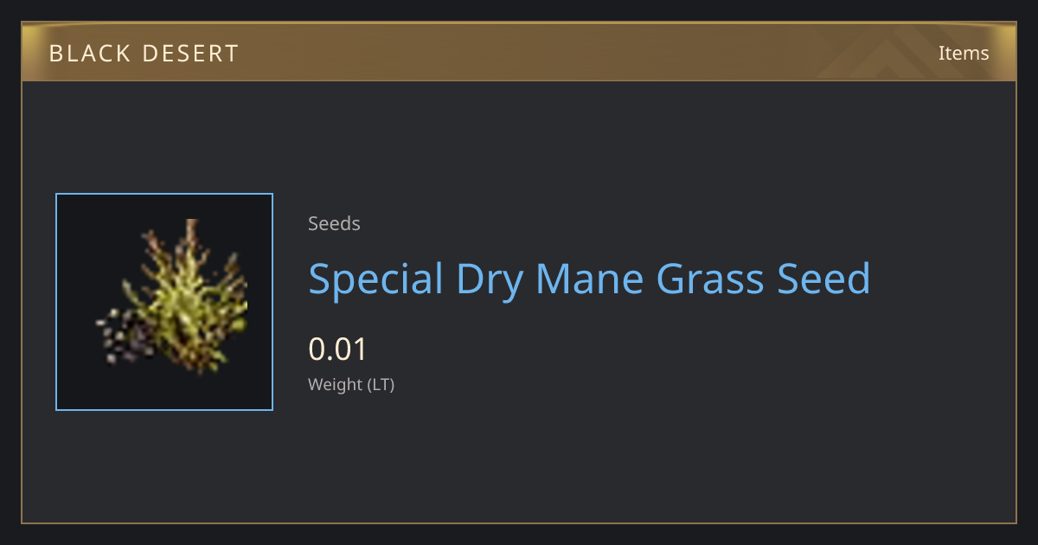Click the final word Seed in the title
1038x545 pixels.
(x=824, y=279)
